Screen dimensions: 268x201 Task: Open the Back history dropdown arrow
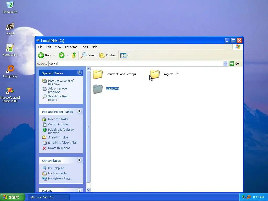click(54, 55)
